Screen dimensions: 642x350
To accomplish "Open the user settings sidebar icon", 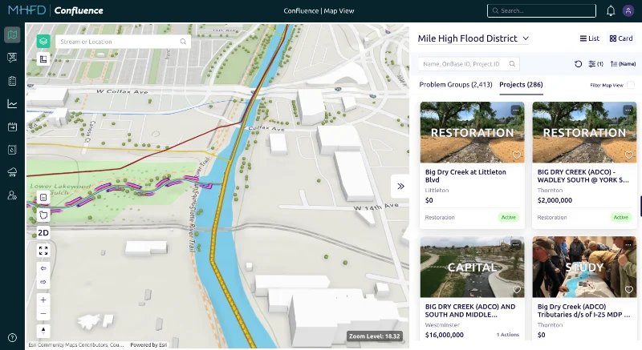I will pos(12,195).
